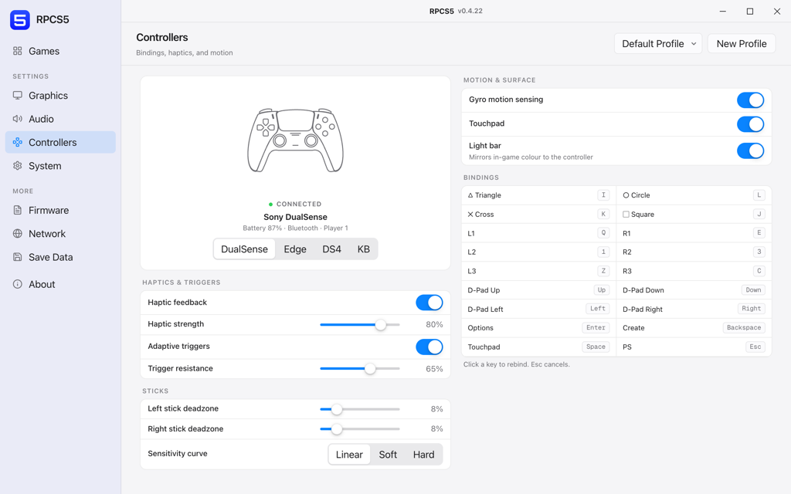
Task: Adjust the Right stick deadzone slider
Action: click(360, 429)
